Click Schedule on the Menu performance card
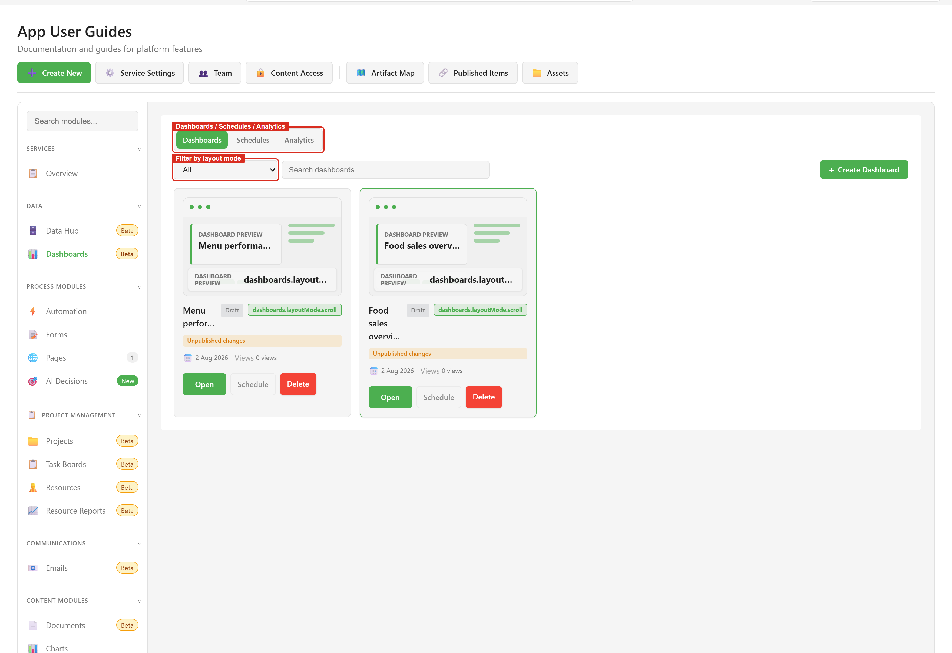Screen dimensions: 952x653 pos(253,384)
